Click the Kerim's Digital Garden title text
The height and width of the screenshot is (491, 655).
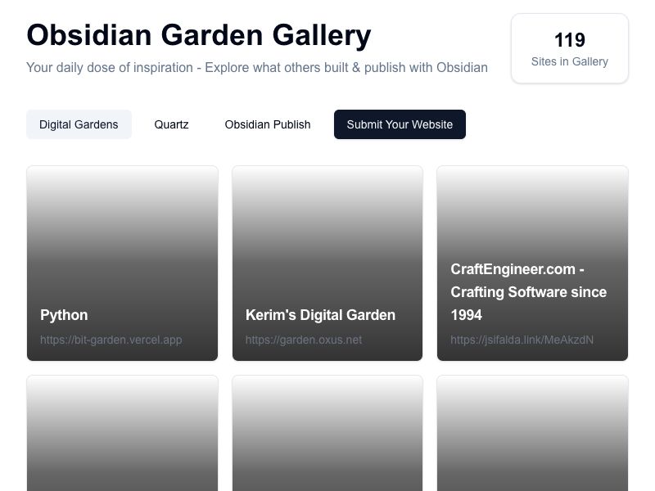320,315
